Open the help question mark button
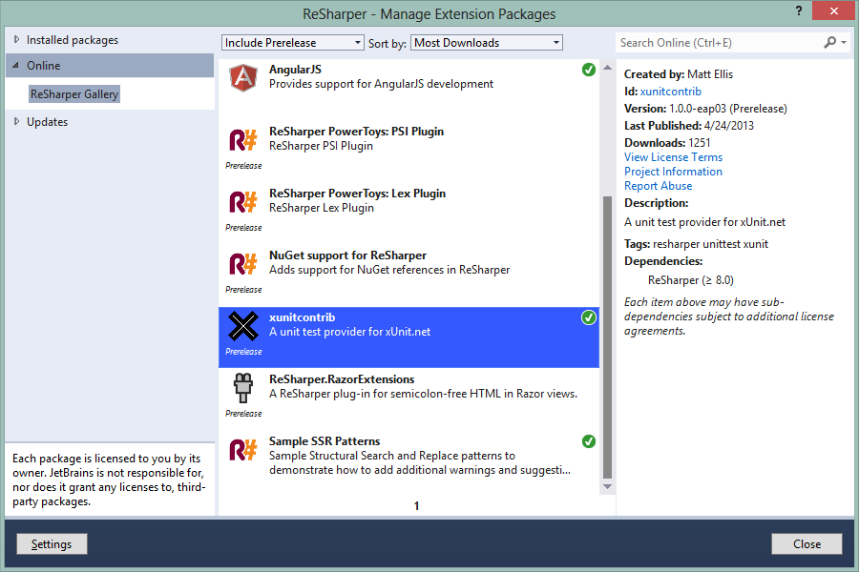The image size is (859, 572). point(799,10)
